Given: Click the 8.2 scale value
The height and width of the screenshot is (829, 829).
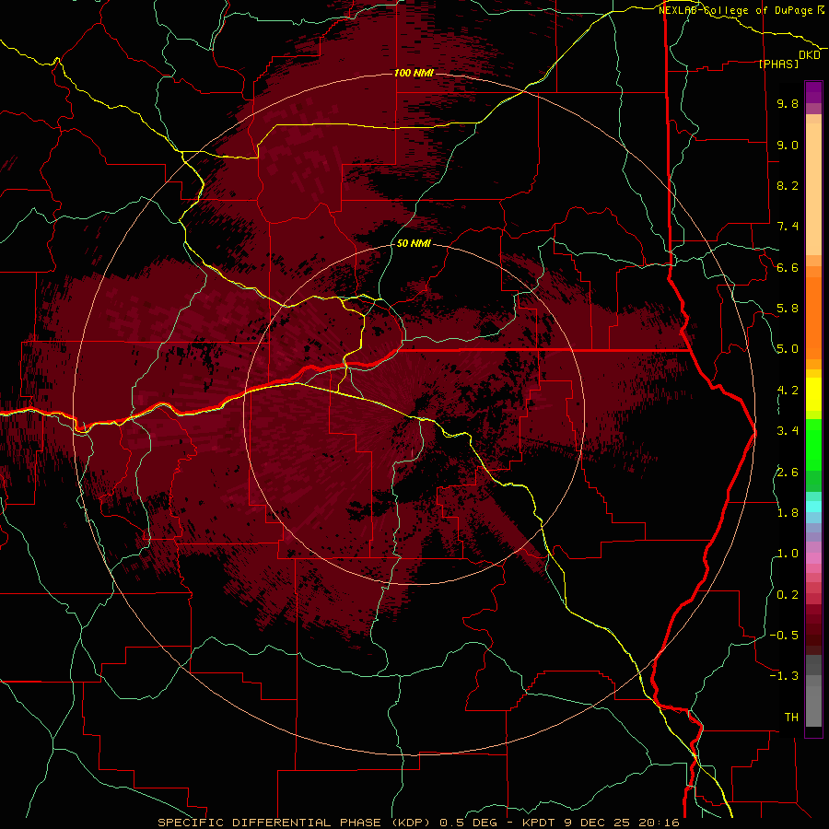Looking at the screenshot, I should point(788,185).
